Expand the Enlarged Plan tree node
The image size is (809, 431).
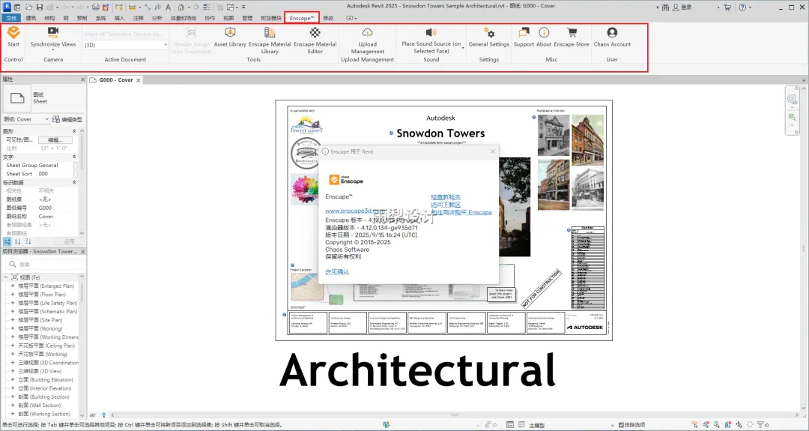(13, 286)
